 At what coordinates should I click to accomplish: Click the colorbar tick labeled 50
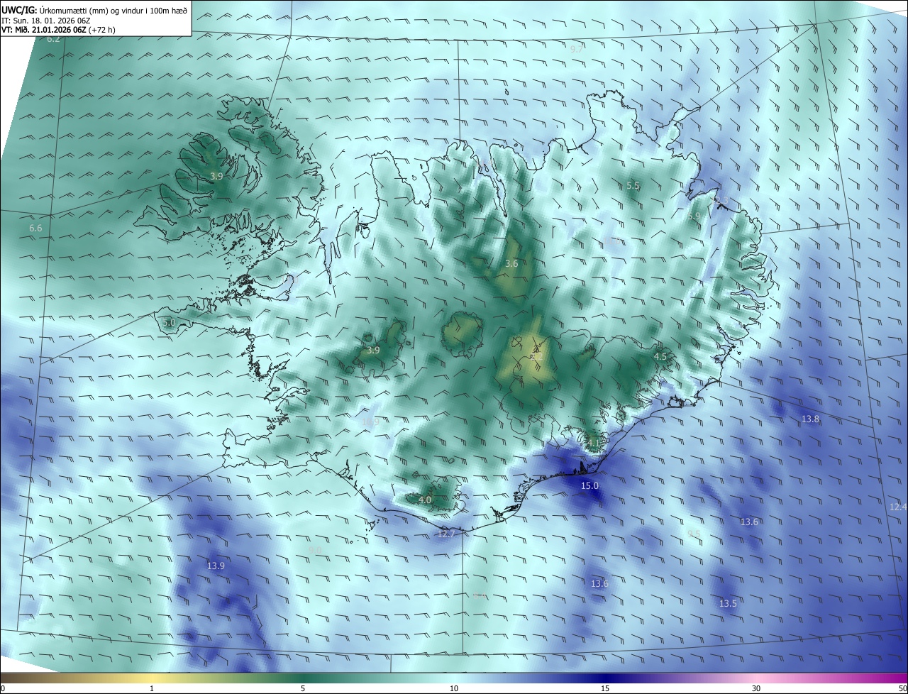903,688
